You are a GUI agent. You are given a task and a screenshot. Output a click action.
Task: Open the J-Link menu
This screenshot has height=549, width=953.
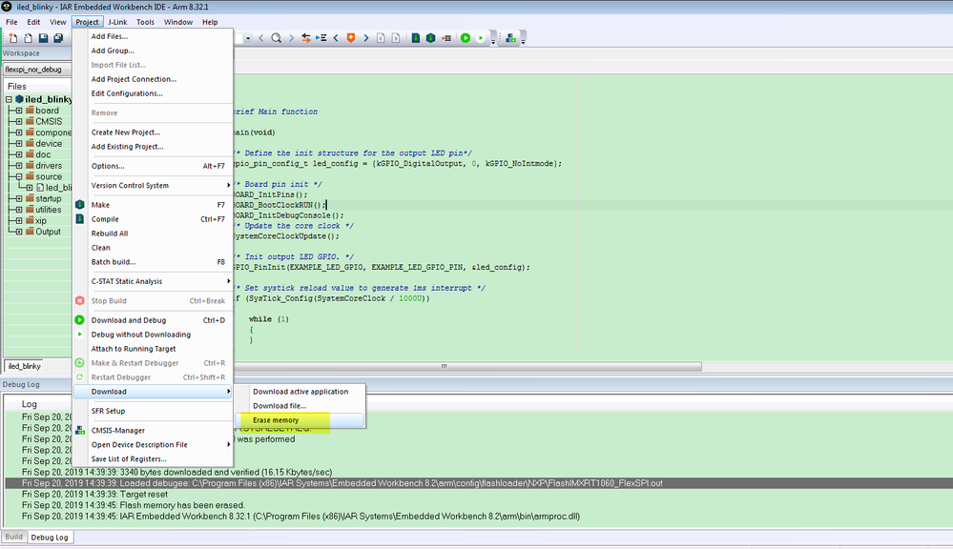point(117,22)
